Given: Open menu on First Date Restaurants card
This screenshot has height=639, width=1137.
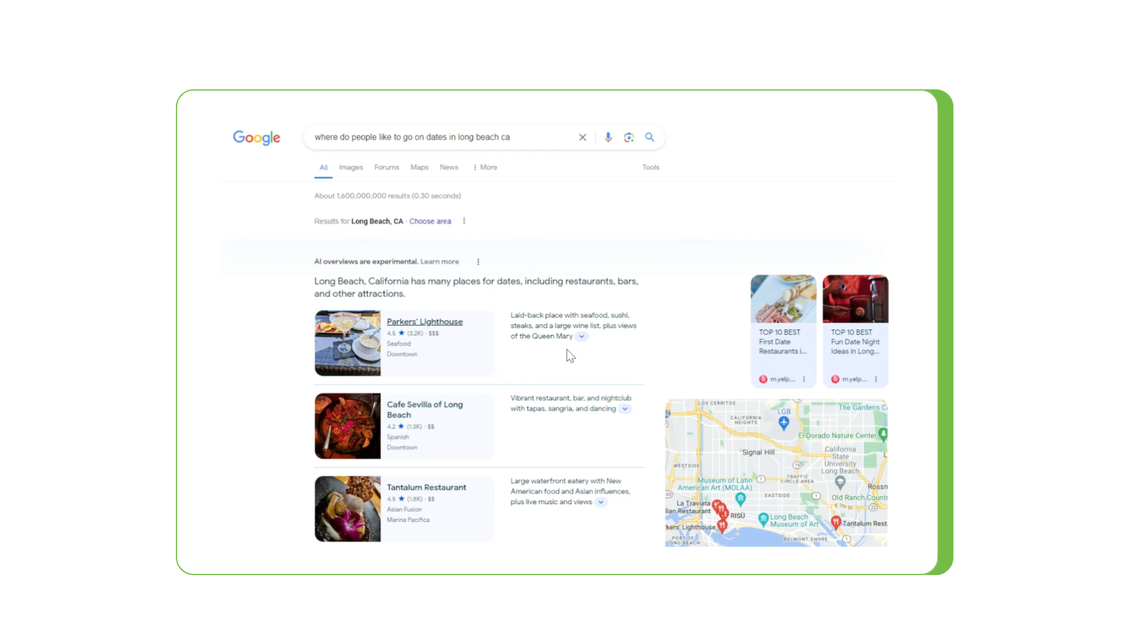Looking at the screenshot, I should (804, 379).
